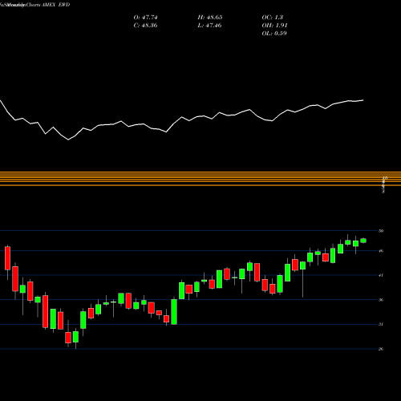Screen dimensions: 401x401
Task: Click the 31 price axis label
Action: pyautogui.click(x=381, y=324)
